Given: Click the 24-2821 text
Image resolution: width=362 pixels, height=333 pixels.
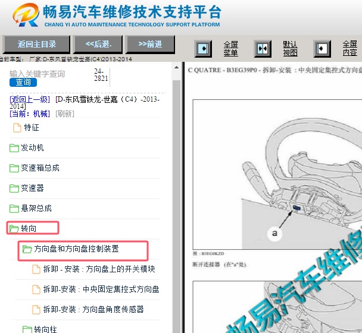Looking at the screenshot, I should coord(101,75).
